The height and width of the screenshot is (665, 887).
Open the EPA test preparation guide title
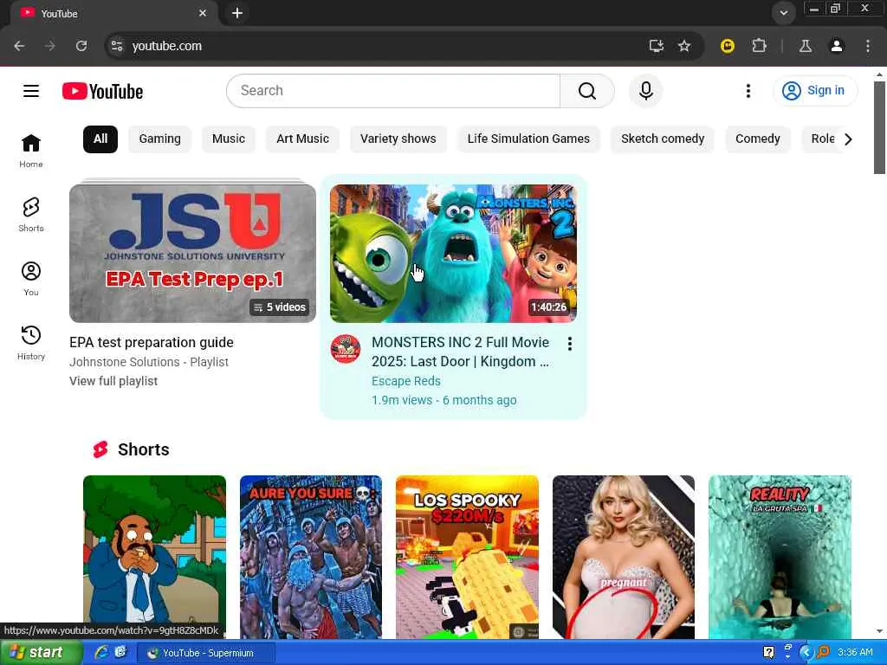(152, 343)
